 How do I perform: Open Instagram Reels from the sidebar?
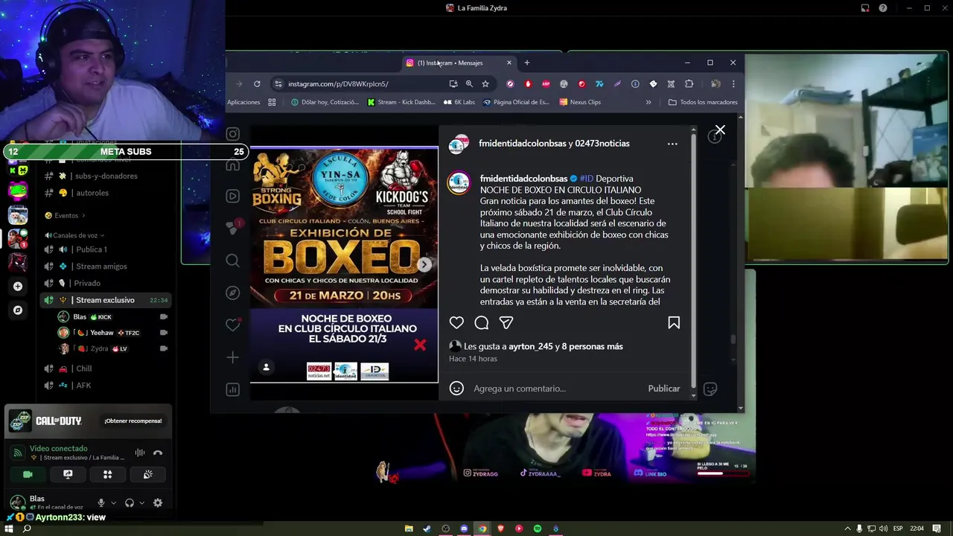[233, 197]
